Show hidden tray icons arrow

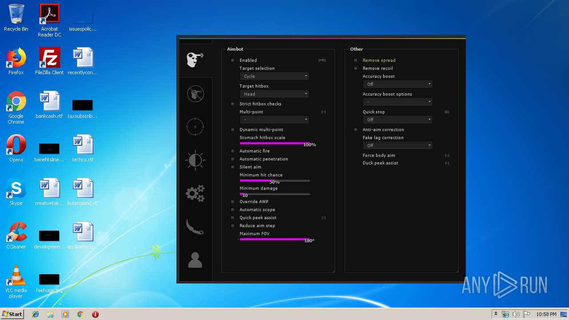(496, 314)
